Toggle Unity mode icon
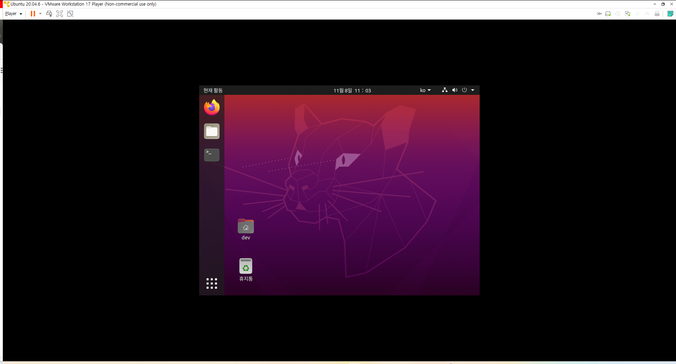 pos(70,14)
